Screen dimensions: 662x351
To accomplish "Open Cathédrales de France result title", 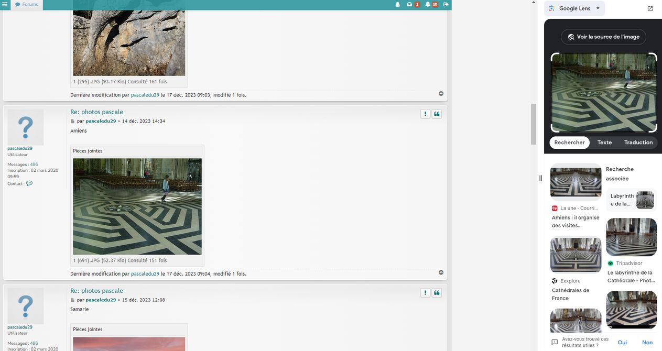I will click(570, 294).
